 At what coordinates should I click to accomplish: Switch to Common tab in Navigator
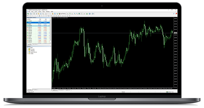point(29,89)
